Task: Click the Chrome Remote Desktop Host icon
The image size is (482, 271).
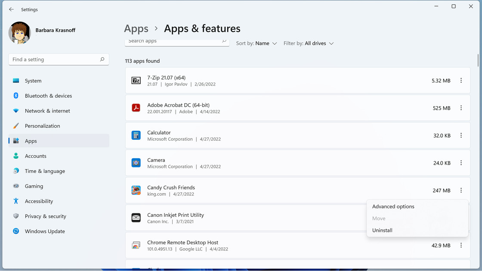Action: point(136,245)
